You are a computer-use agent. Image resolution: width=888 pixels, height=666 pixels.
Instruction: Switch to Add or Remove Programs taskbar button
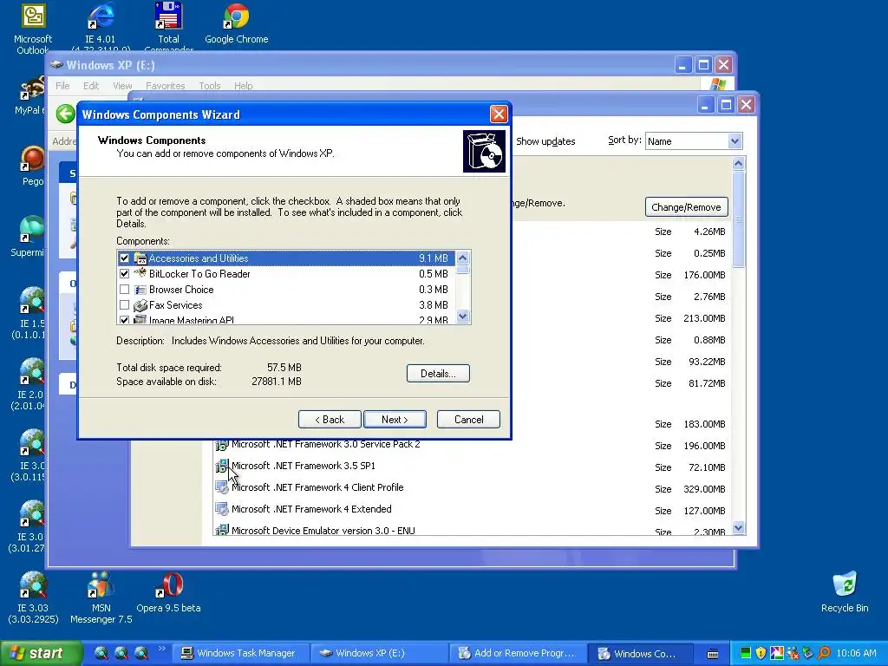tap(517, 653)
